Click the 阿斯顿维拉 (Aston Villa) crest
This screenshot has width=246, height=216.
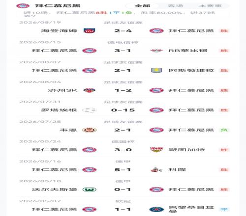[156, 70]
